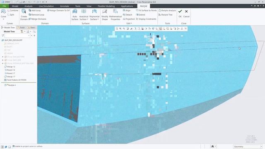Click the Combine curves tool
Image resolution: width=265 pixels, height=149 pixels.
point(12,10)
